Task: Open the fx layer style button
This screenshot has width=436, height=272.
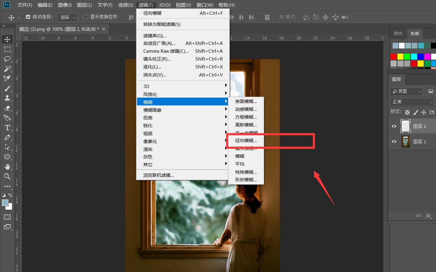Action: 428,216
